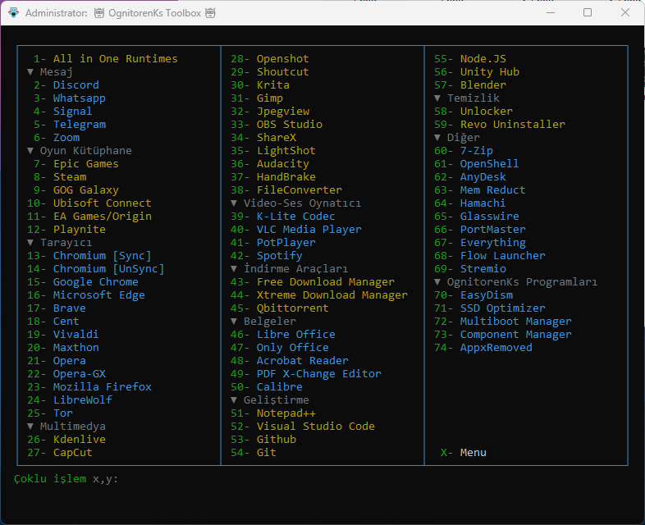Screen dimensions: 645x525
Task: Collapse the Video-Ses Oynatıcı triangle
Action: pos(234,203)
